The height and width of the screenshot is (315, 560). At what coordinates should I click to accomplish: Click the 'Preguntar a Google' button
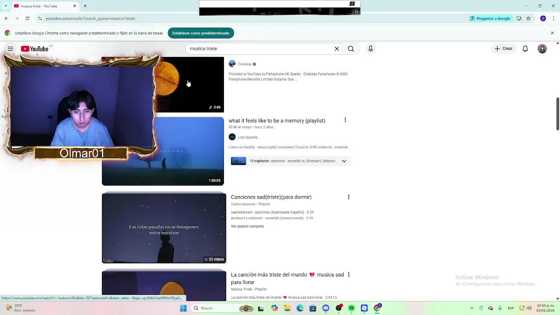[x=490, y=18]
